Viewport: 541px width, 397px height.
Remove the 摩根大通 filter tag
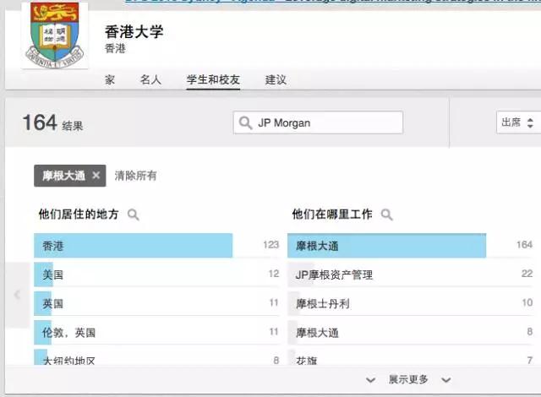coord(96,176)
